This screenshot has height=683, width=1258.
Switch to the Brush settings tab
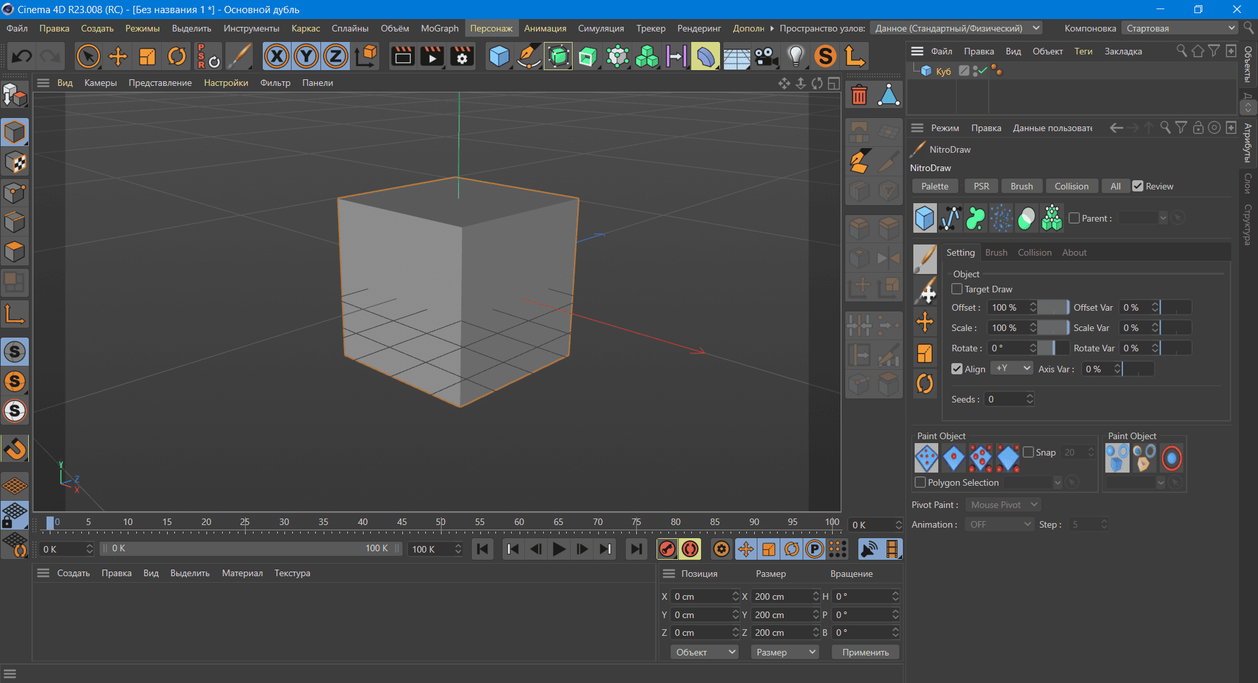(x=996, y=252)
